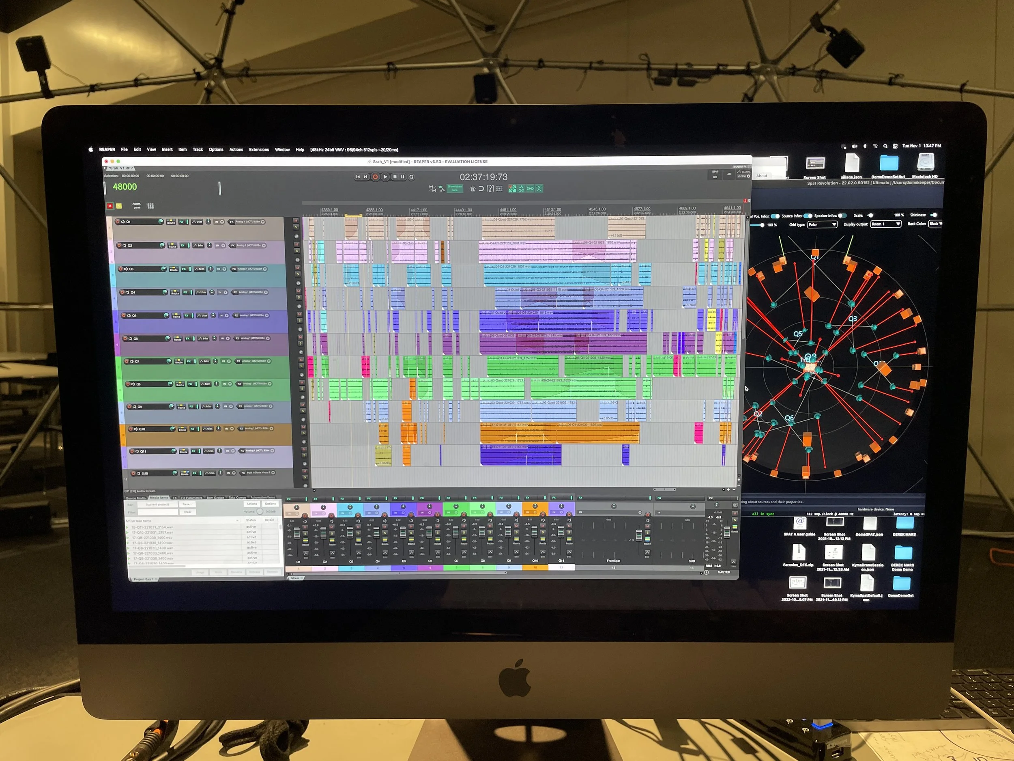This screenshot has width=1014, height=761.
Task: Click the Q1 mixer volume fader
Action: pyautogui.click(x=296, y=533)
